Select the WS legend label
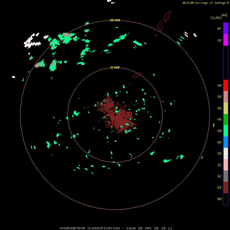Screen dimensions: 230x230 point(219,142)
